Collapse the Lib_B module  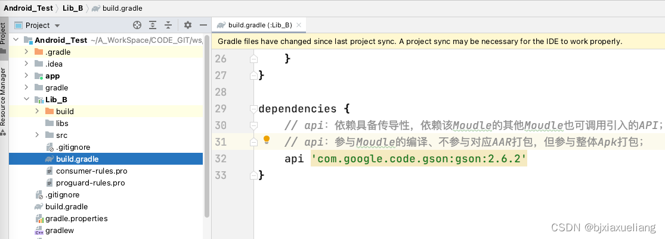click(x=26, y=99)
